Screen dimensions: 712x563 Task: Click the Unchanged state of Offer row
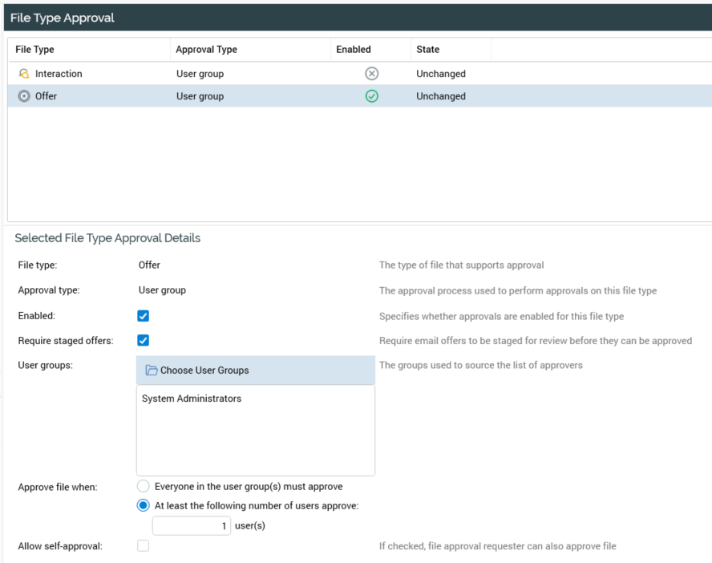click(441, 96)
